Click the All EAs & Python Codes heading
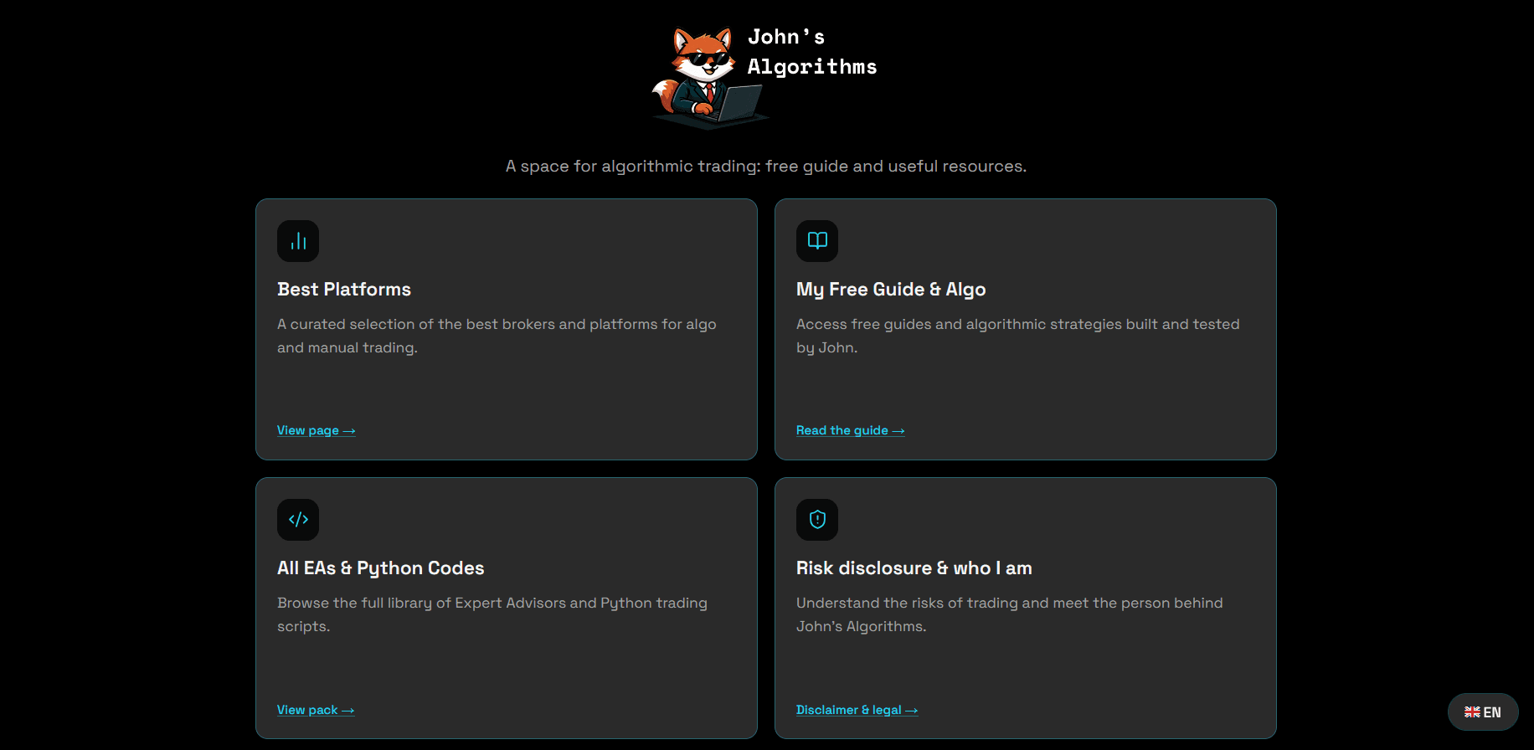The width and height of the screenshot is (1534, 750). (x=380, y=568)
